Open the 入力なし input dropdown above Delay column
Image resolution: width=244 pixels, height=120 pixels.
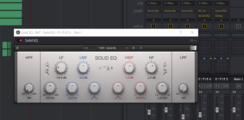pyautogui.click(x=221, y=3)
